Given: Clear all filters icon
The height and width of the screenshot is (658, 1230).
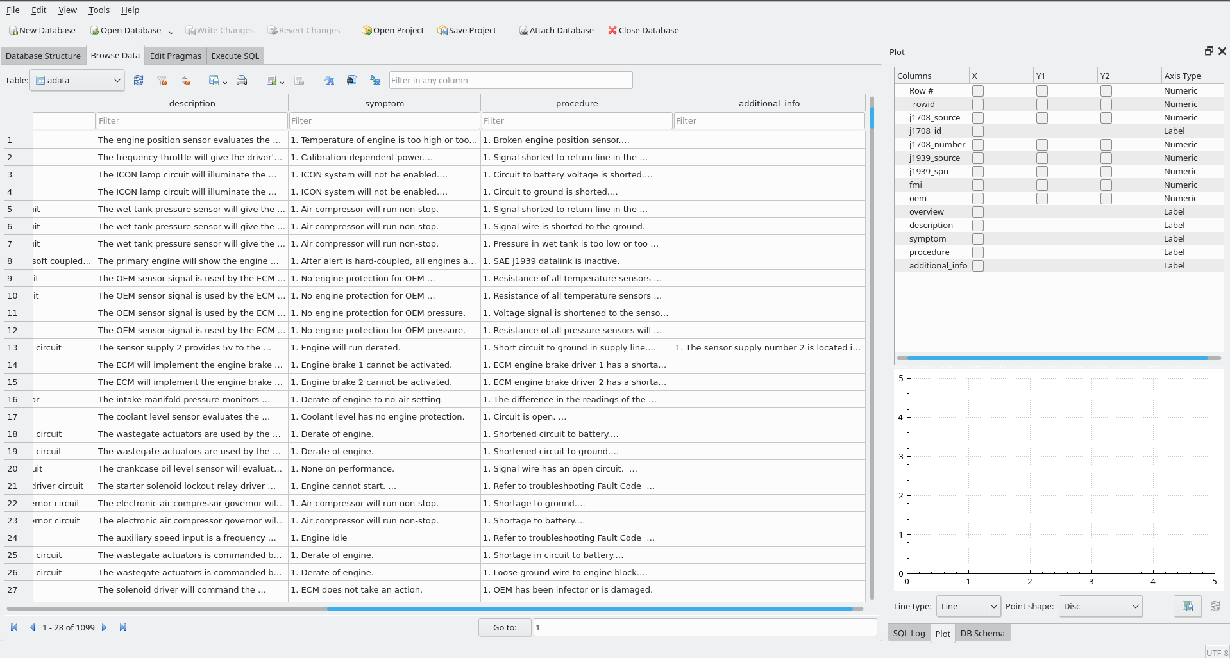Looking at the screenshot, I should coord(162,80).
